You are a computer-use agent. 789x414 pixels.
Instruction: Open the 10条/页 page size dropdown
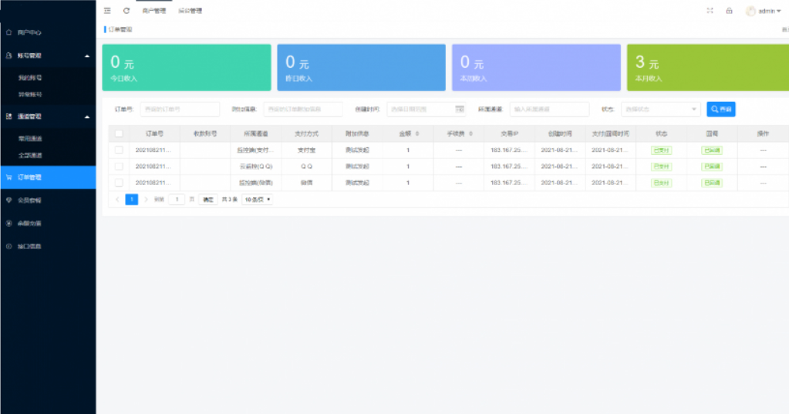(258, 199)
